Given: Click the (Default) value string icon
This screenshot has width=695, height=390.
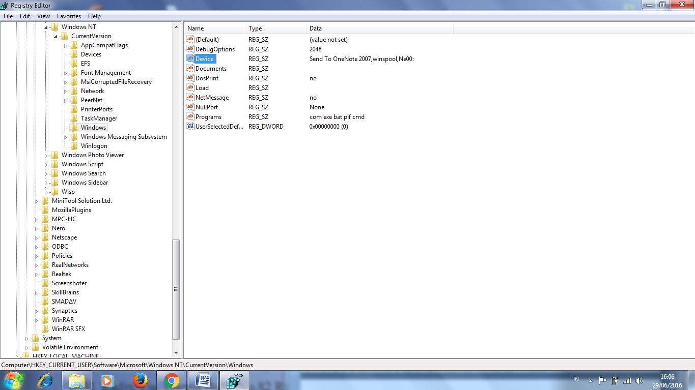Looking at the screenshot, I should [190, 40].
